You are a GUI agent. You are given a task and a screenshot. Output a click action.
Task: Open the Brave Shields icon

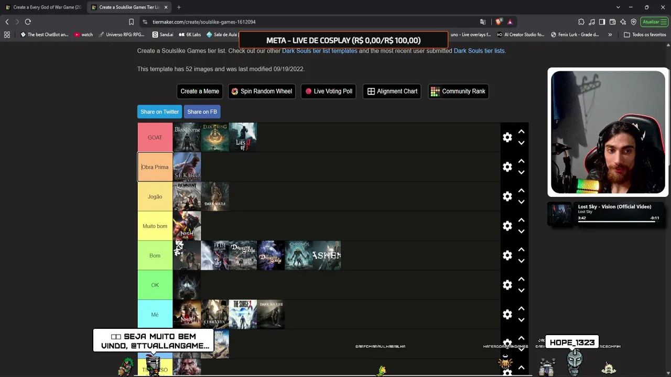[x=498, y=22]
